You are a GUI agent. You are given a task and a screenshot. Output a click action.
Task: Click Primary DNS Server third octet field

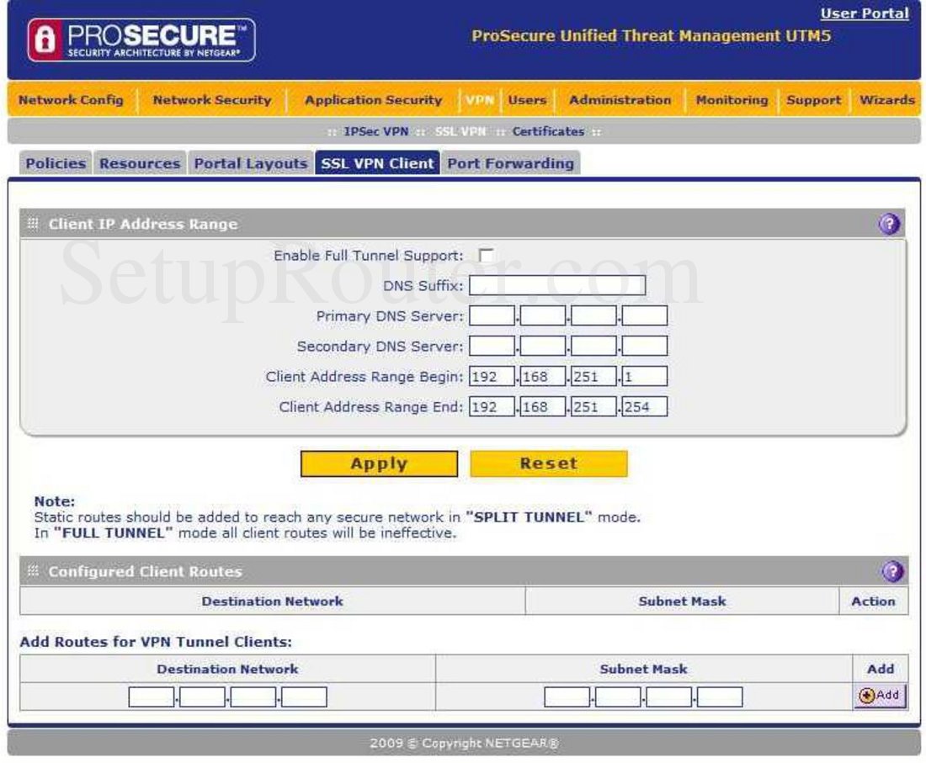pos(593,315)
